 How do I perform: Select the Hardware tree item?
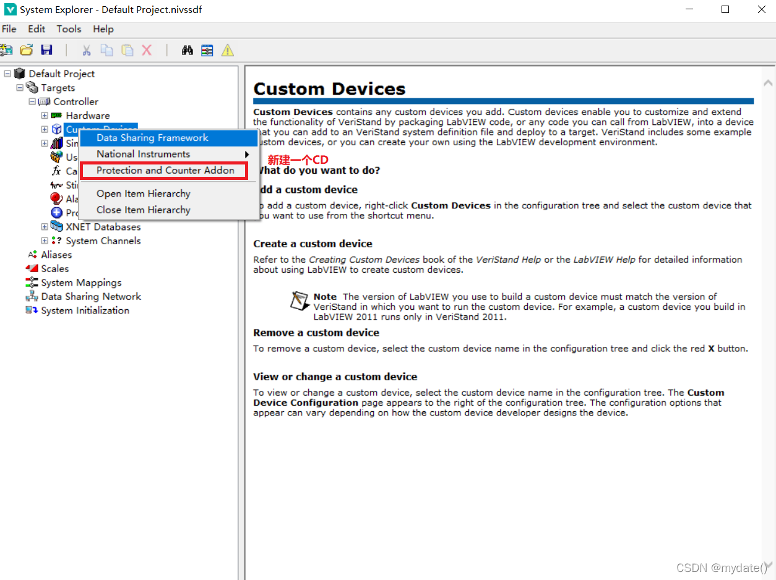[88, 116]
